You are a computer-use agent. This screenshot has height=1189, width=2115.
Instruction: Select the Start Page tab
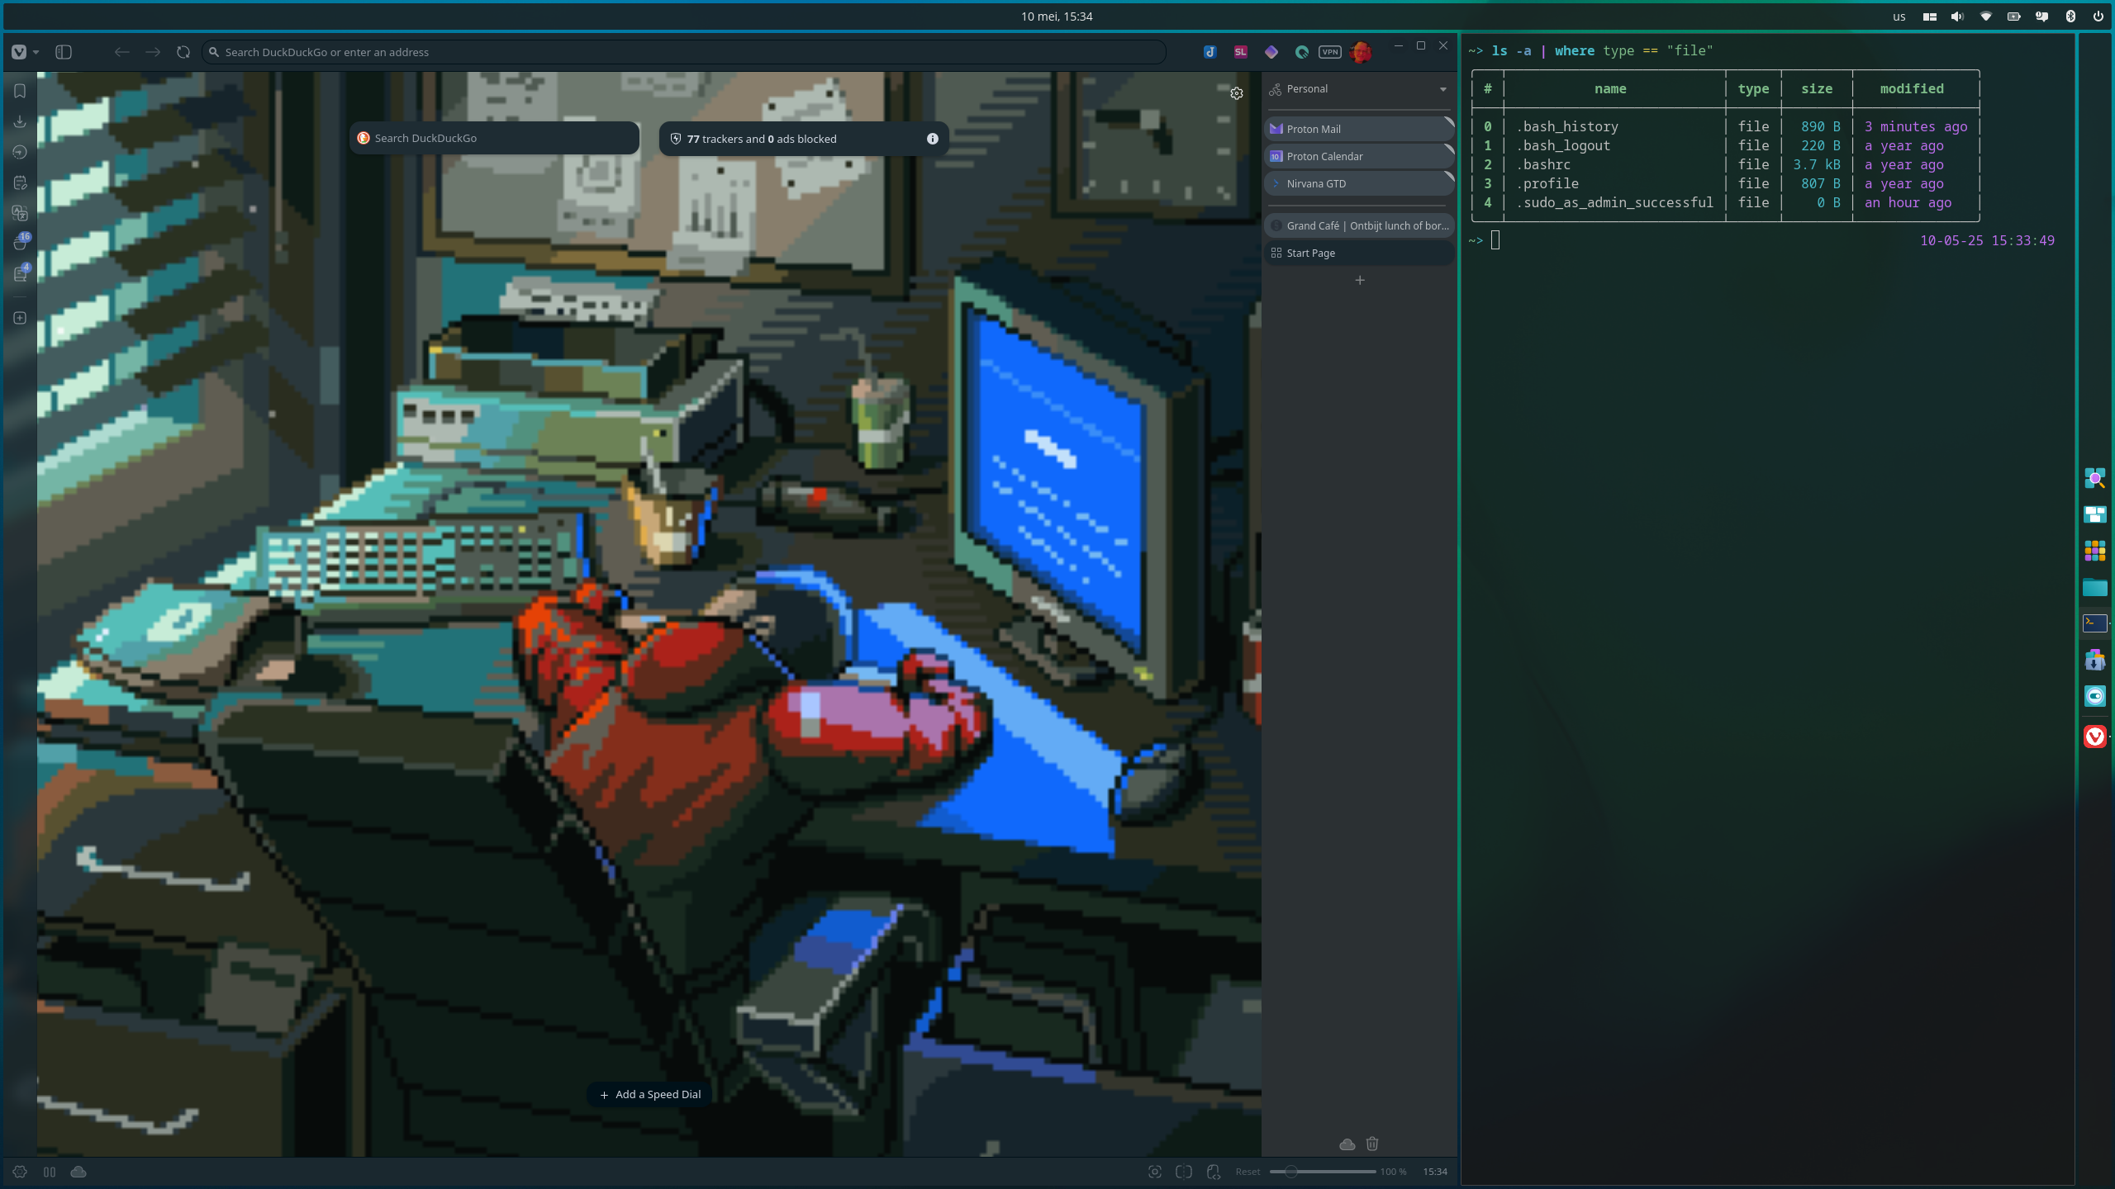pos(1358,253)
